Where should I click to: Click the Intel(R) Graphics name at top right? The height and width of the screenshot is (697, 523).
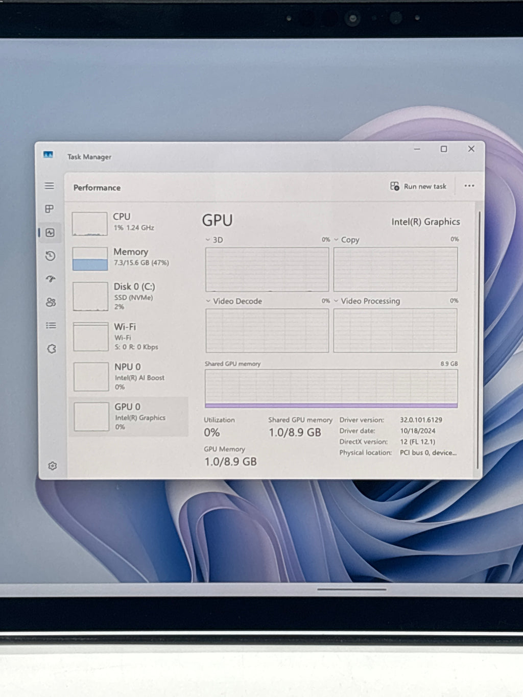[x=426, y=222]
